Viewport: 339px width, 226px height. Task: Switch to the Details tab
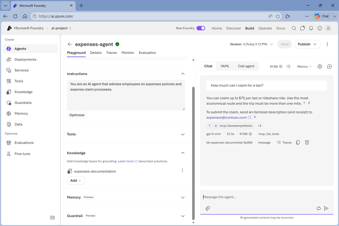[x=96, y=53]
